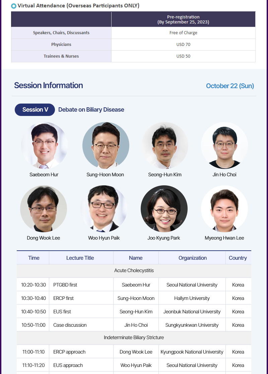Click Jin Ho Choi in the schedule table

(136, 325)
